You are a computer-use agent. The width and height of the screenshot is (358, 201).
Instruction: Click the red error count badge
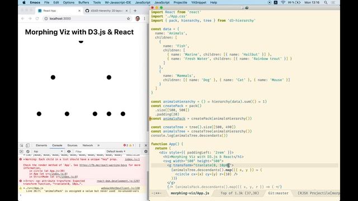125,145
